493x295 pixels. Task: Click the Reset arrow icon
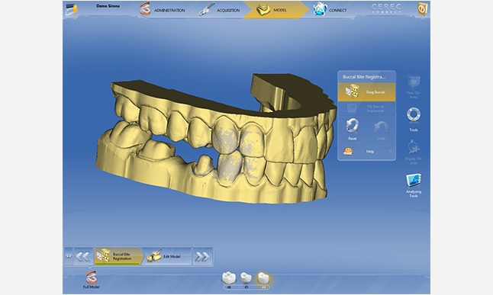(x=353, y=126)
